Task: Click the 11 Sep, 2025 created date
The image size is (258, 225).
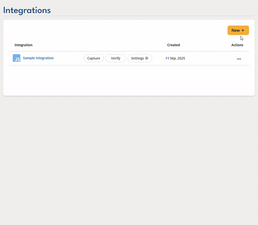Action: pos(175,59)
